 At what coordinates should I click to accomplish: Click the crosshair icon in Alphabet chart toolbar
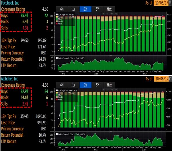click(x=103, y=90)
